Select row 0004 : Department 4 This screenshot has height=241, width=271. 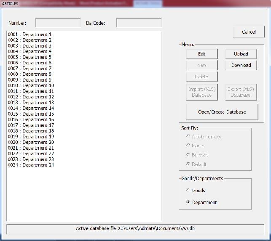tap(84, 51)
